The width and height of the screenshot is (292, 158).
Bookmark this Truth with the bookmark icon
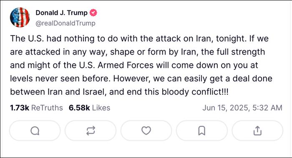[x=201, y=130]
